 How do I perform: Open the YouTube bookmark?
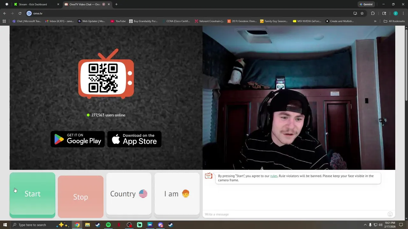click(x=118, y=21)
